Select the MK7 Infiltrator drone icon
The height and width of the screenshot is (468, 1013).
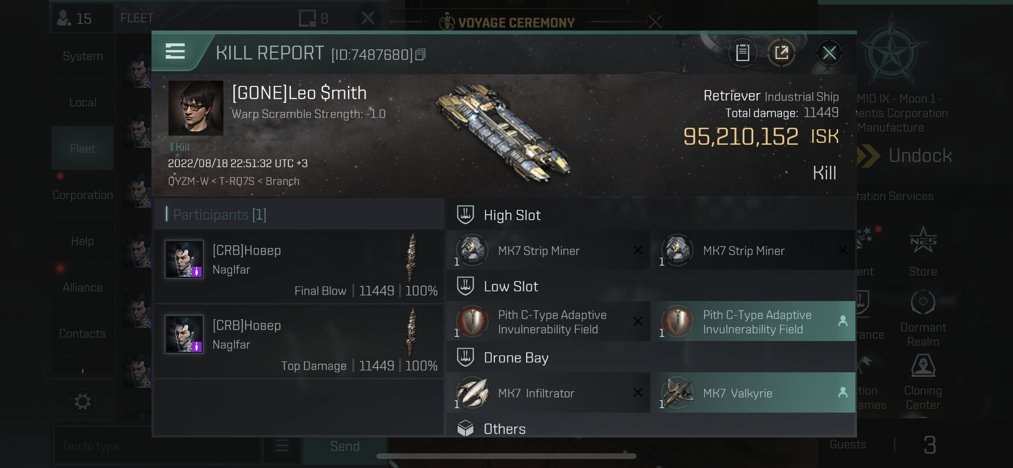pyautogui.click(x=472, y=393)
